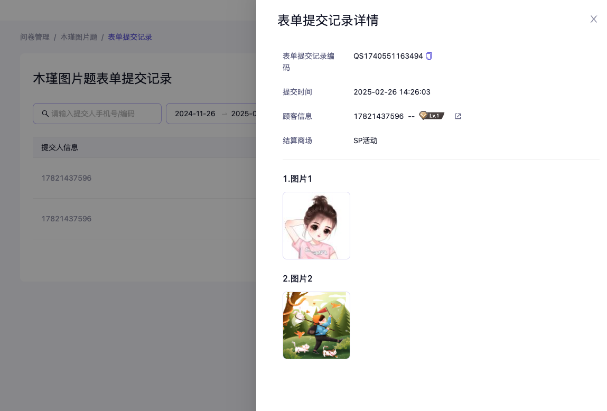
Task: Go to 问卷管理 in the breadcrumb
Action: coord(35,37)
